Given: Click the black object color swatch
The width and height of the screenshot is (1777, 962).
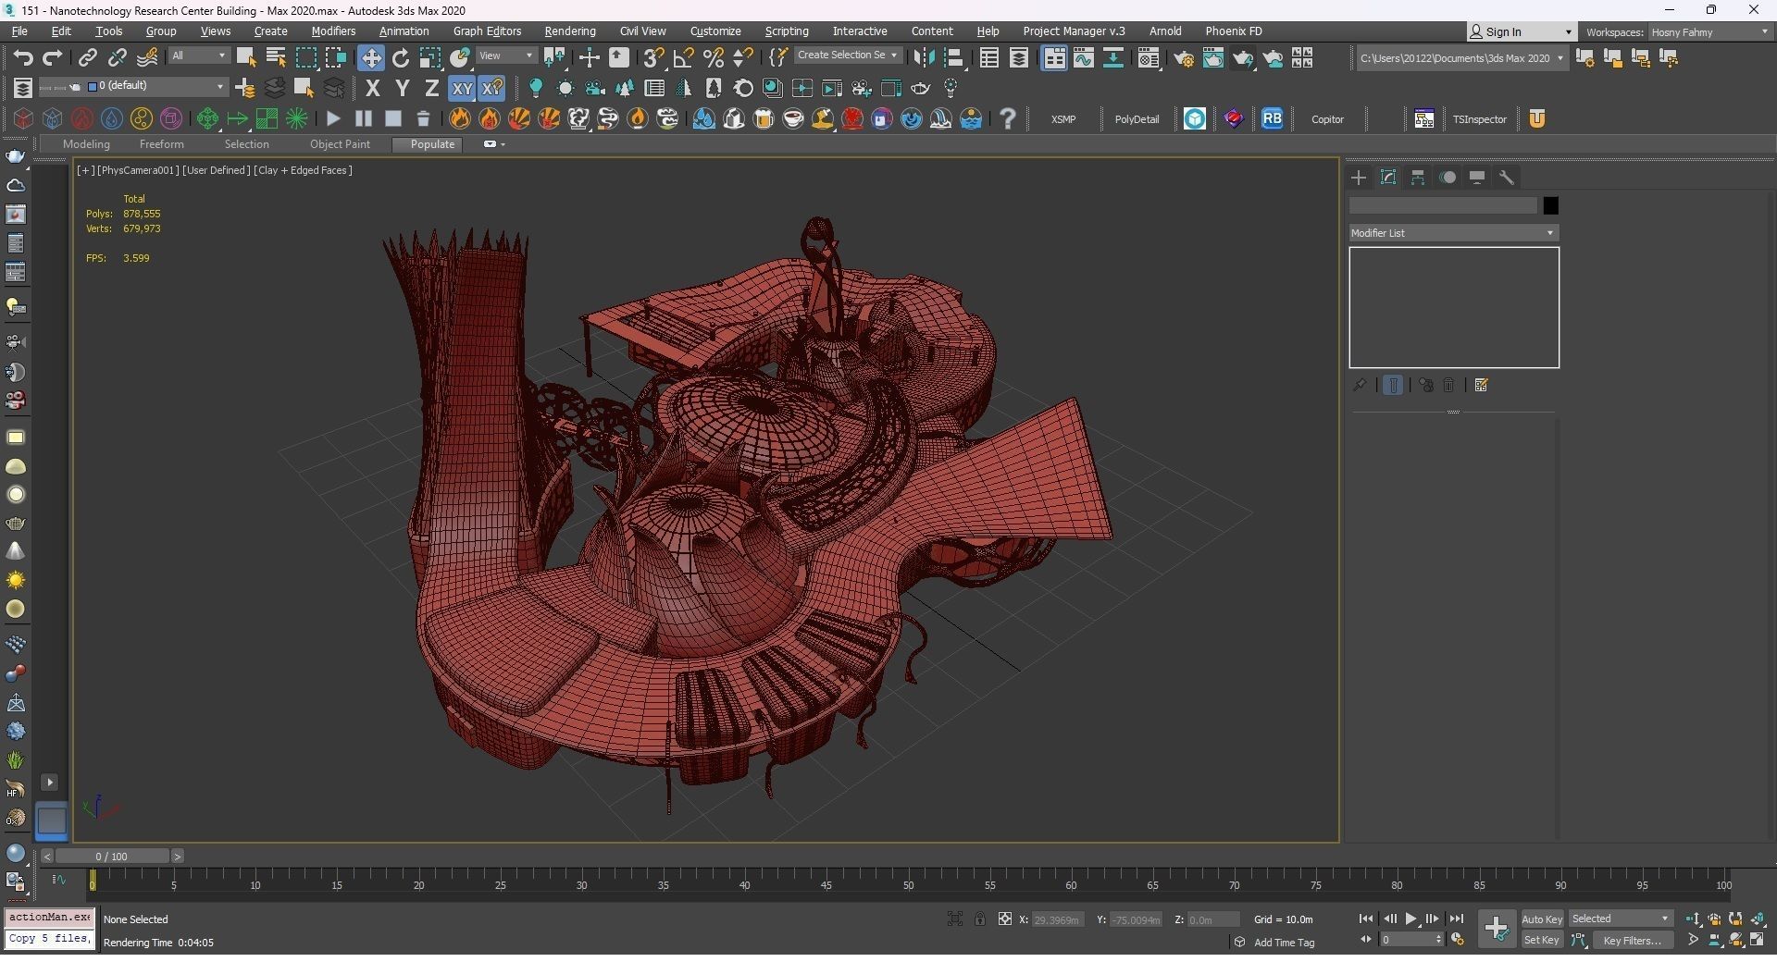Looking at the screenshot, I should tap(1550, 206).
